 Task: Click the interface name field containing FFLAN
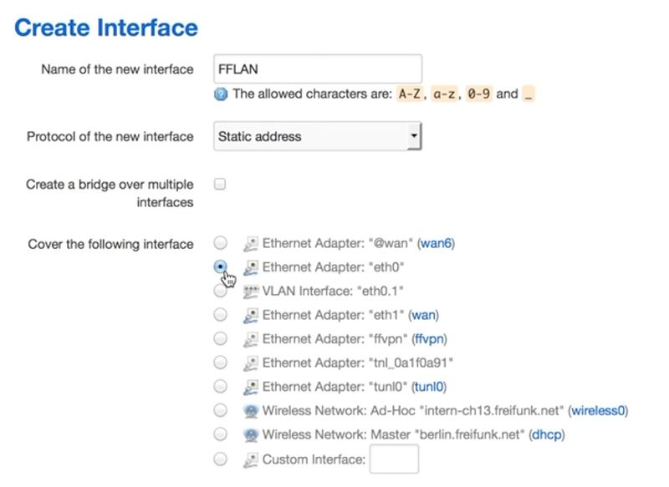[316, 69]
